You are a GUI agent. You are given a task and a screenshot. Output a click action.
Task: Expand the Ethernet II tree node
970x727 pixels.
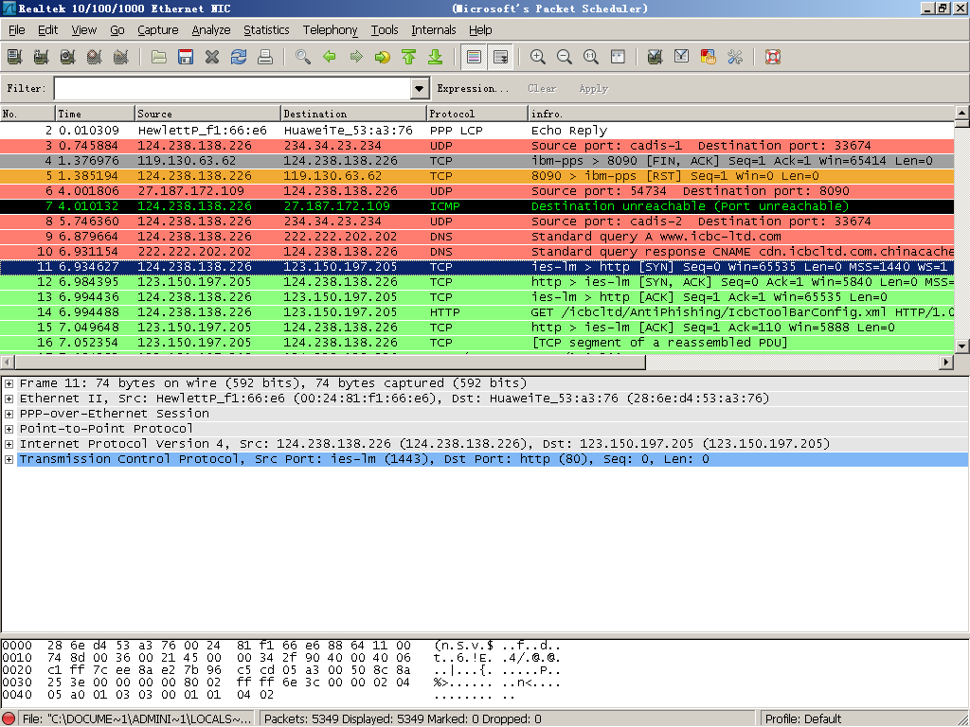[9, 399]
